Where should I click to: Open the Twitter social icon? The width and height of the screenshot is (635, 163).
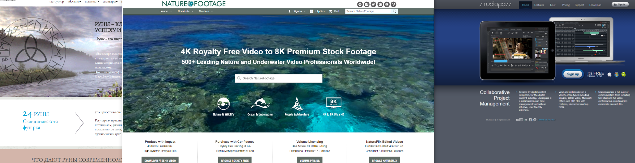pyautogui.click(x=373, y=4)
